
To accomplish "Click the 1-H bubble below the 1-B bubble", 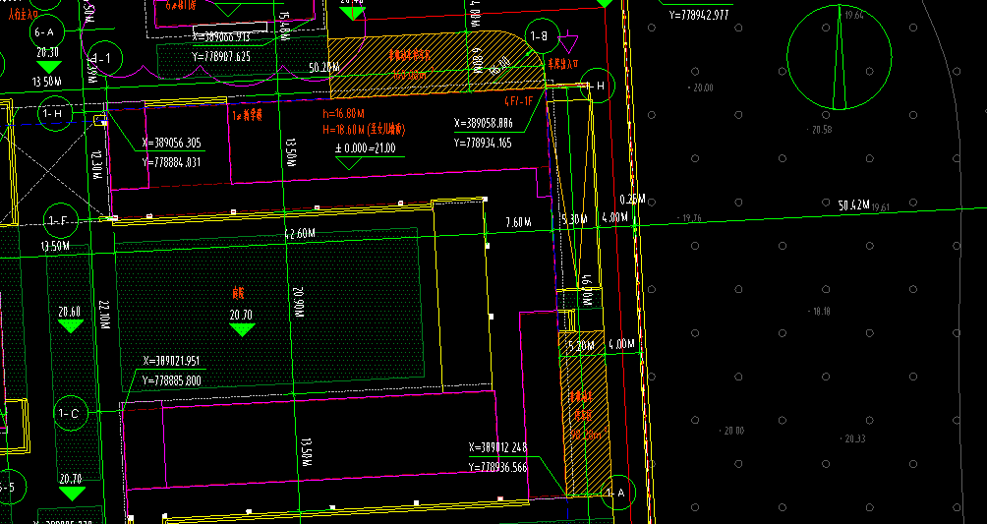I will (x=598, y=86).
